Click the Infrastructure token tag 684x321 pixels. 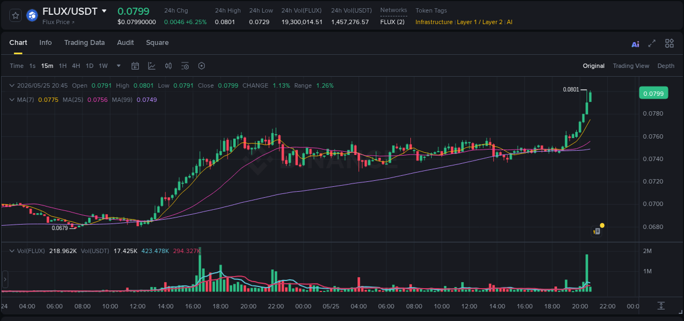(434, 22)
